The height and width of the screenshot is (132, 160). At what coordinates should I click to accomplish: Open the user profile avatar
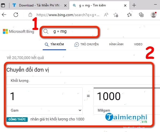click(154, 15)
